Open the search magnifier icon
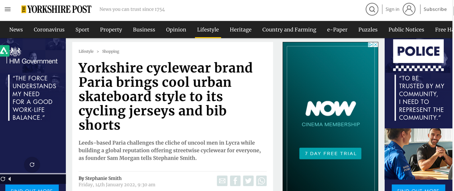Viewport: 454px width, 191px height. pos(372,9)
